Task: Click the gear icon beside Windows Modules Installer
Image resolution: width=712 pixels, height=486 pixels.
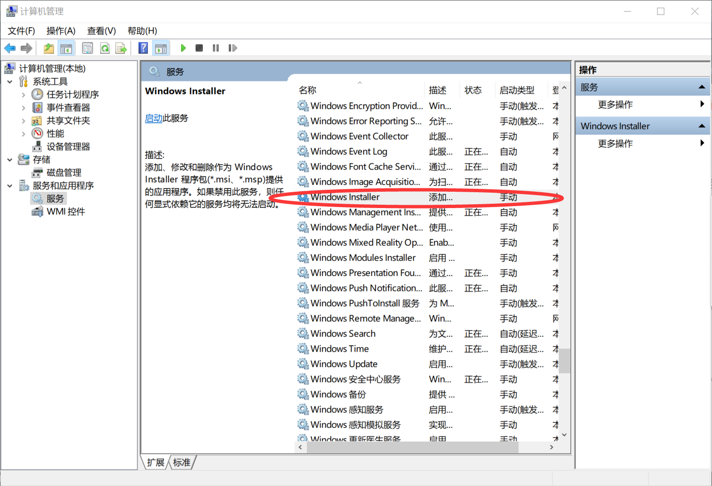Action: (303, 258)
